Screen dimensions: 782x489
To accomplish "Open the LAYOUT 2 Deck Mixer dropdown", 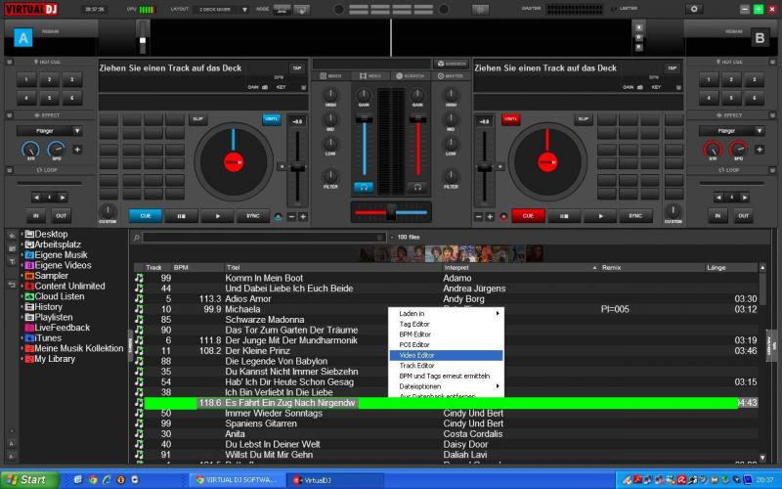I will (x=223, y=10).
